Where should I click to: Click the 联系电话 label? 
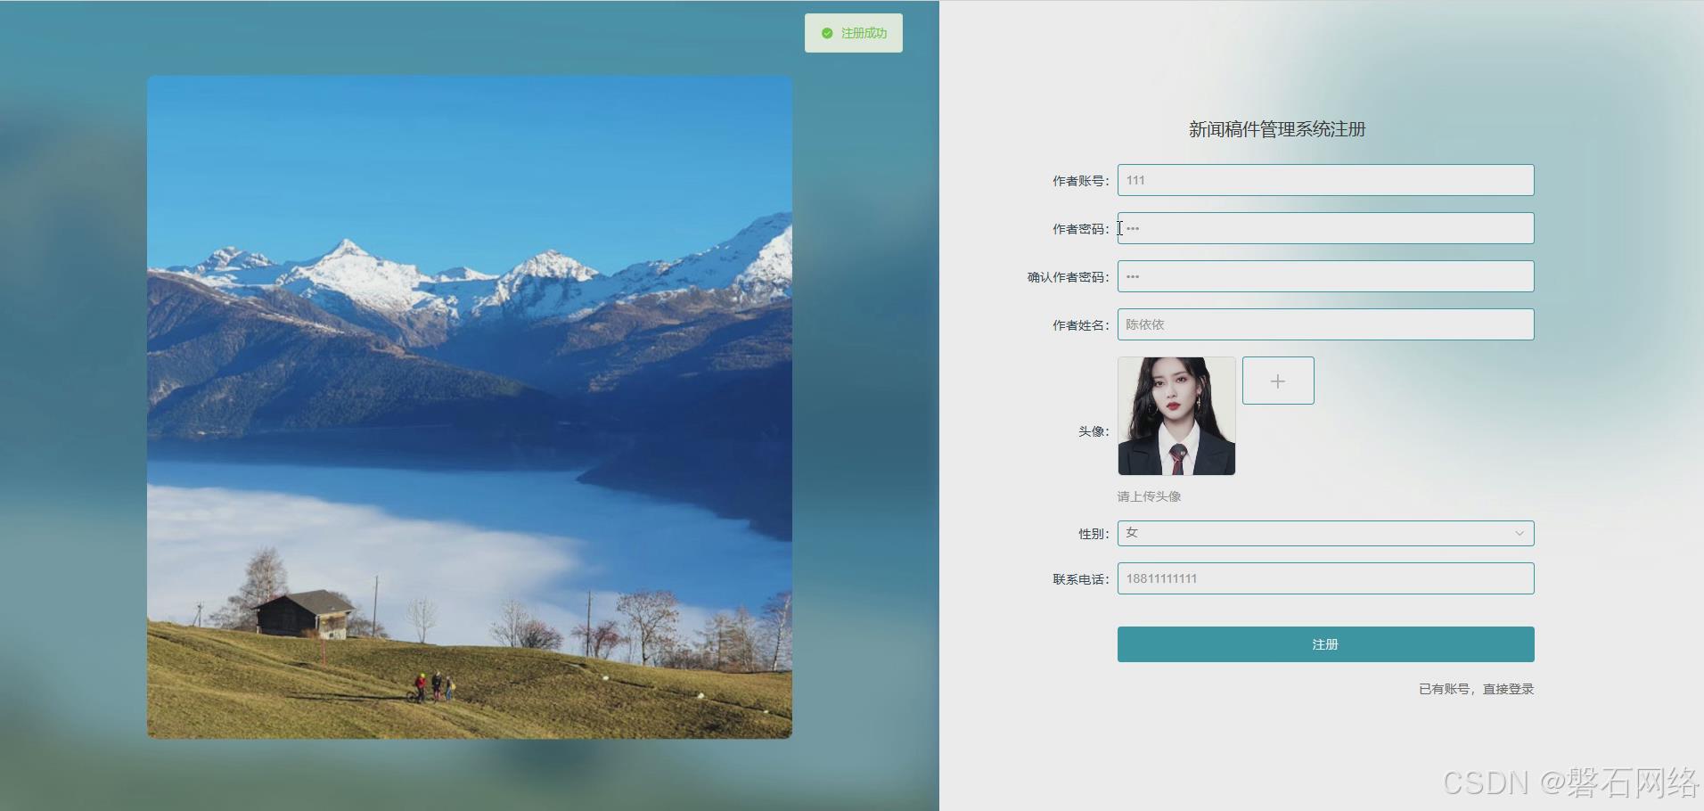(x=1080, y=579)
